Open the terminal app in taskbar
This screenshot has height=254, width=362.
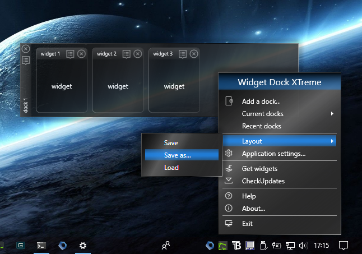click(x=41, y=246)
